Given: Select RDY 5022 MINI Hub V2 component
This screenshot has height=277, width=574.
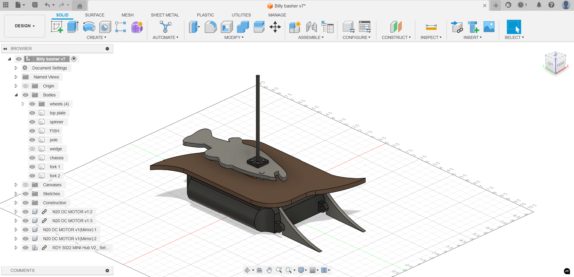Looking at the screenshot, I should [x=81, y=248].
